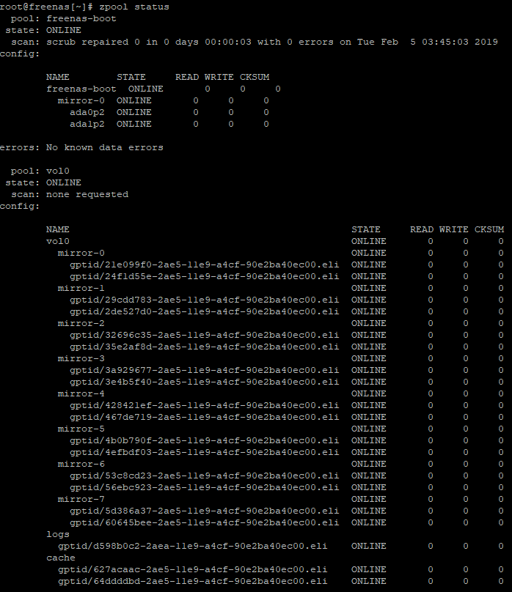
Task: Click cache device 'gptid/627acaac-2ae5-11e9...'
Action: pos(193,570)
